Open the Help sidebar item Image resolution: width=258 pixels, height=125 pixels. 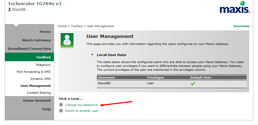(46, 109)
